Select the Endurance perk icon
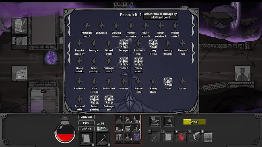The image size is (262, 147). [101, 26]
